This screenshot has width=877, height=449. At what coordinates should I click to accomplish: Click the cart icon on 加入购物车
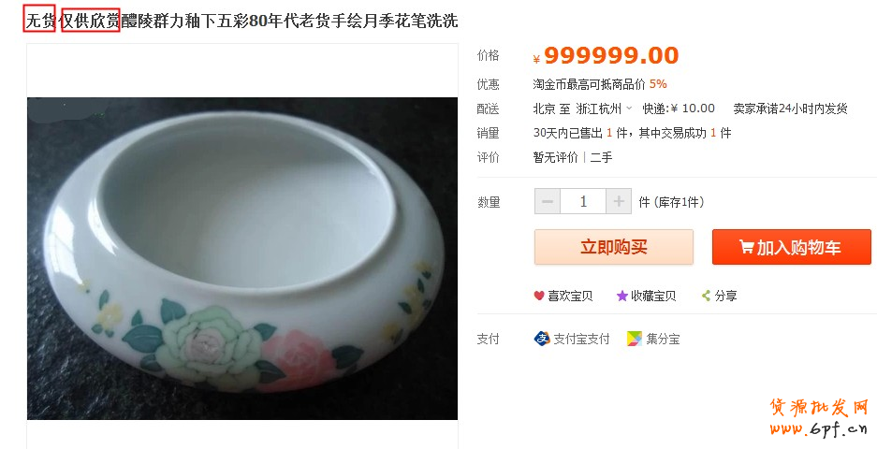coord(746,248)
